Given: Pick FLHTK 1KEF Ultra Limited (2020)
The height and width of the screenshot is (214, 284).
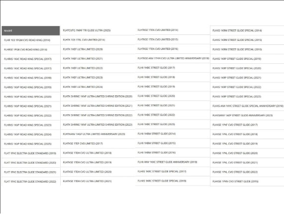Looking at the screenshot, I should click(83, 49).
